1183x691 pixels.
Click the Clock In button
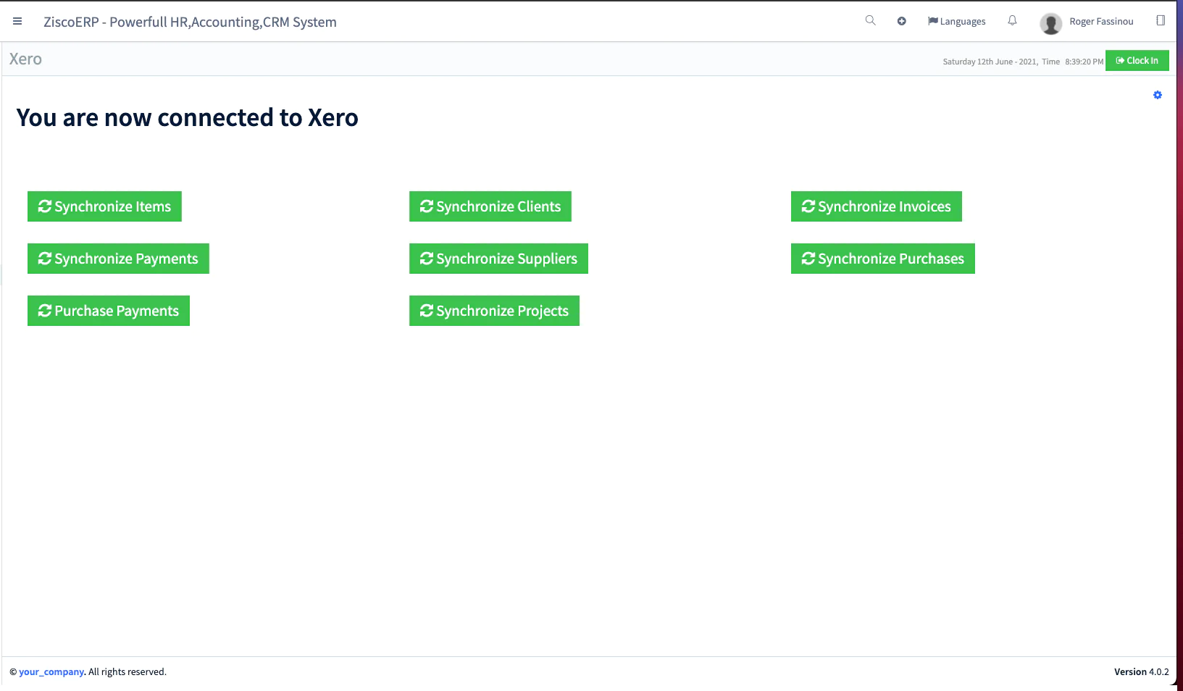tap(1137, 61)
